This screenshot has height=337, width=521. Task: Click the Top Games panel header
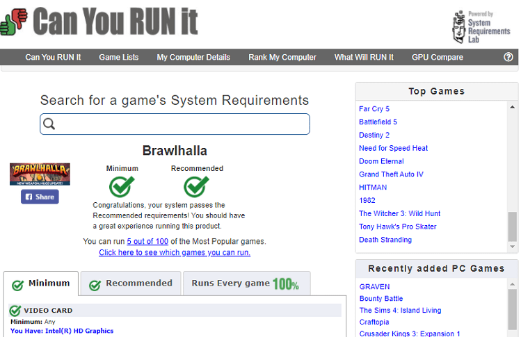pyautogui.click(x=437, y=91)
